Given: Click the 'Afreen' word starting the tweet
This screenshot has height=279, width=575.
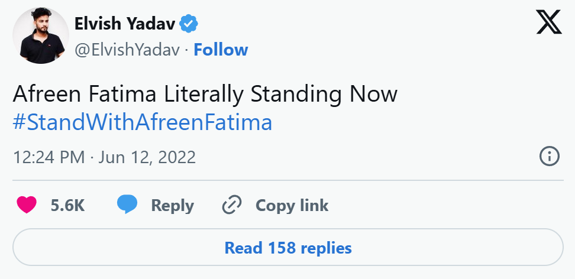Looking at the screenshot, I should click(46, 95).
